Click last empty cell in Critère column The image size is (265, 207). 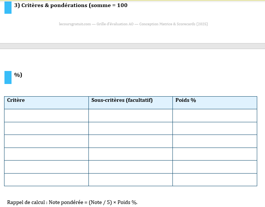click(46, 179)
